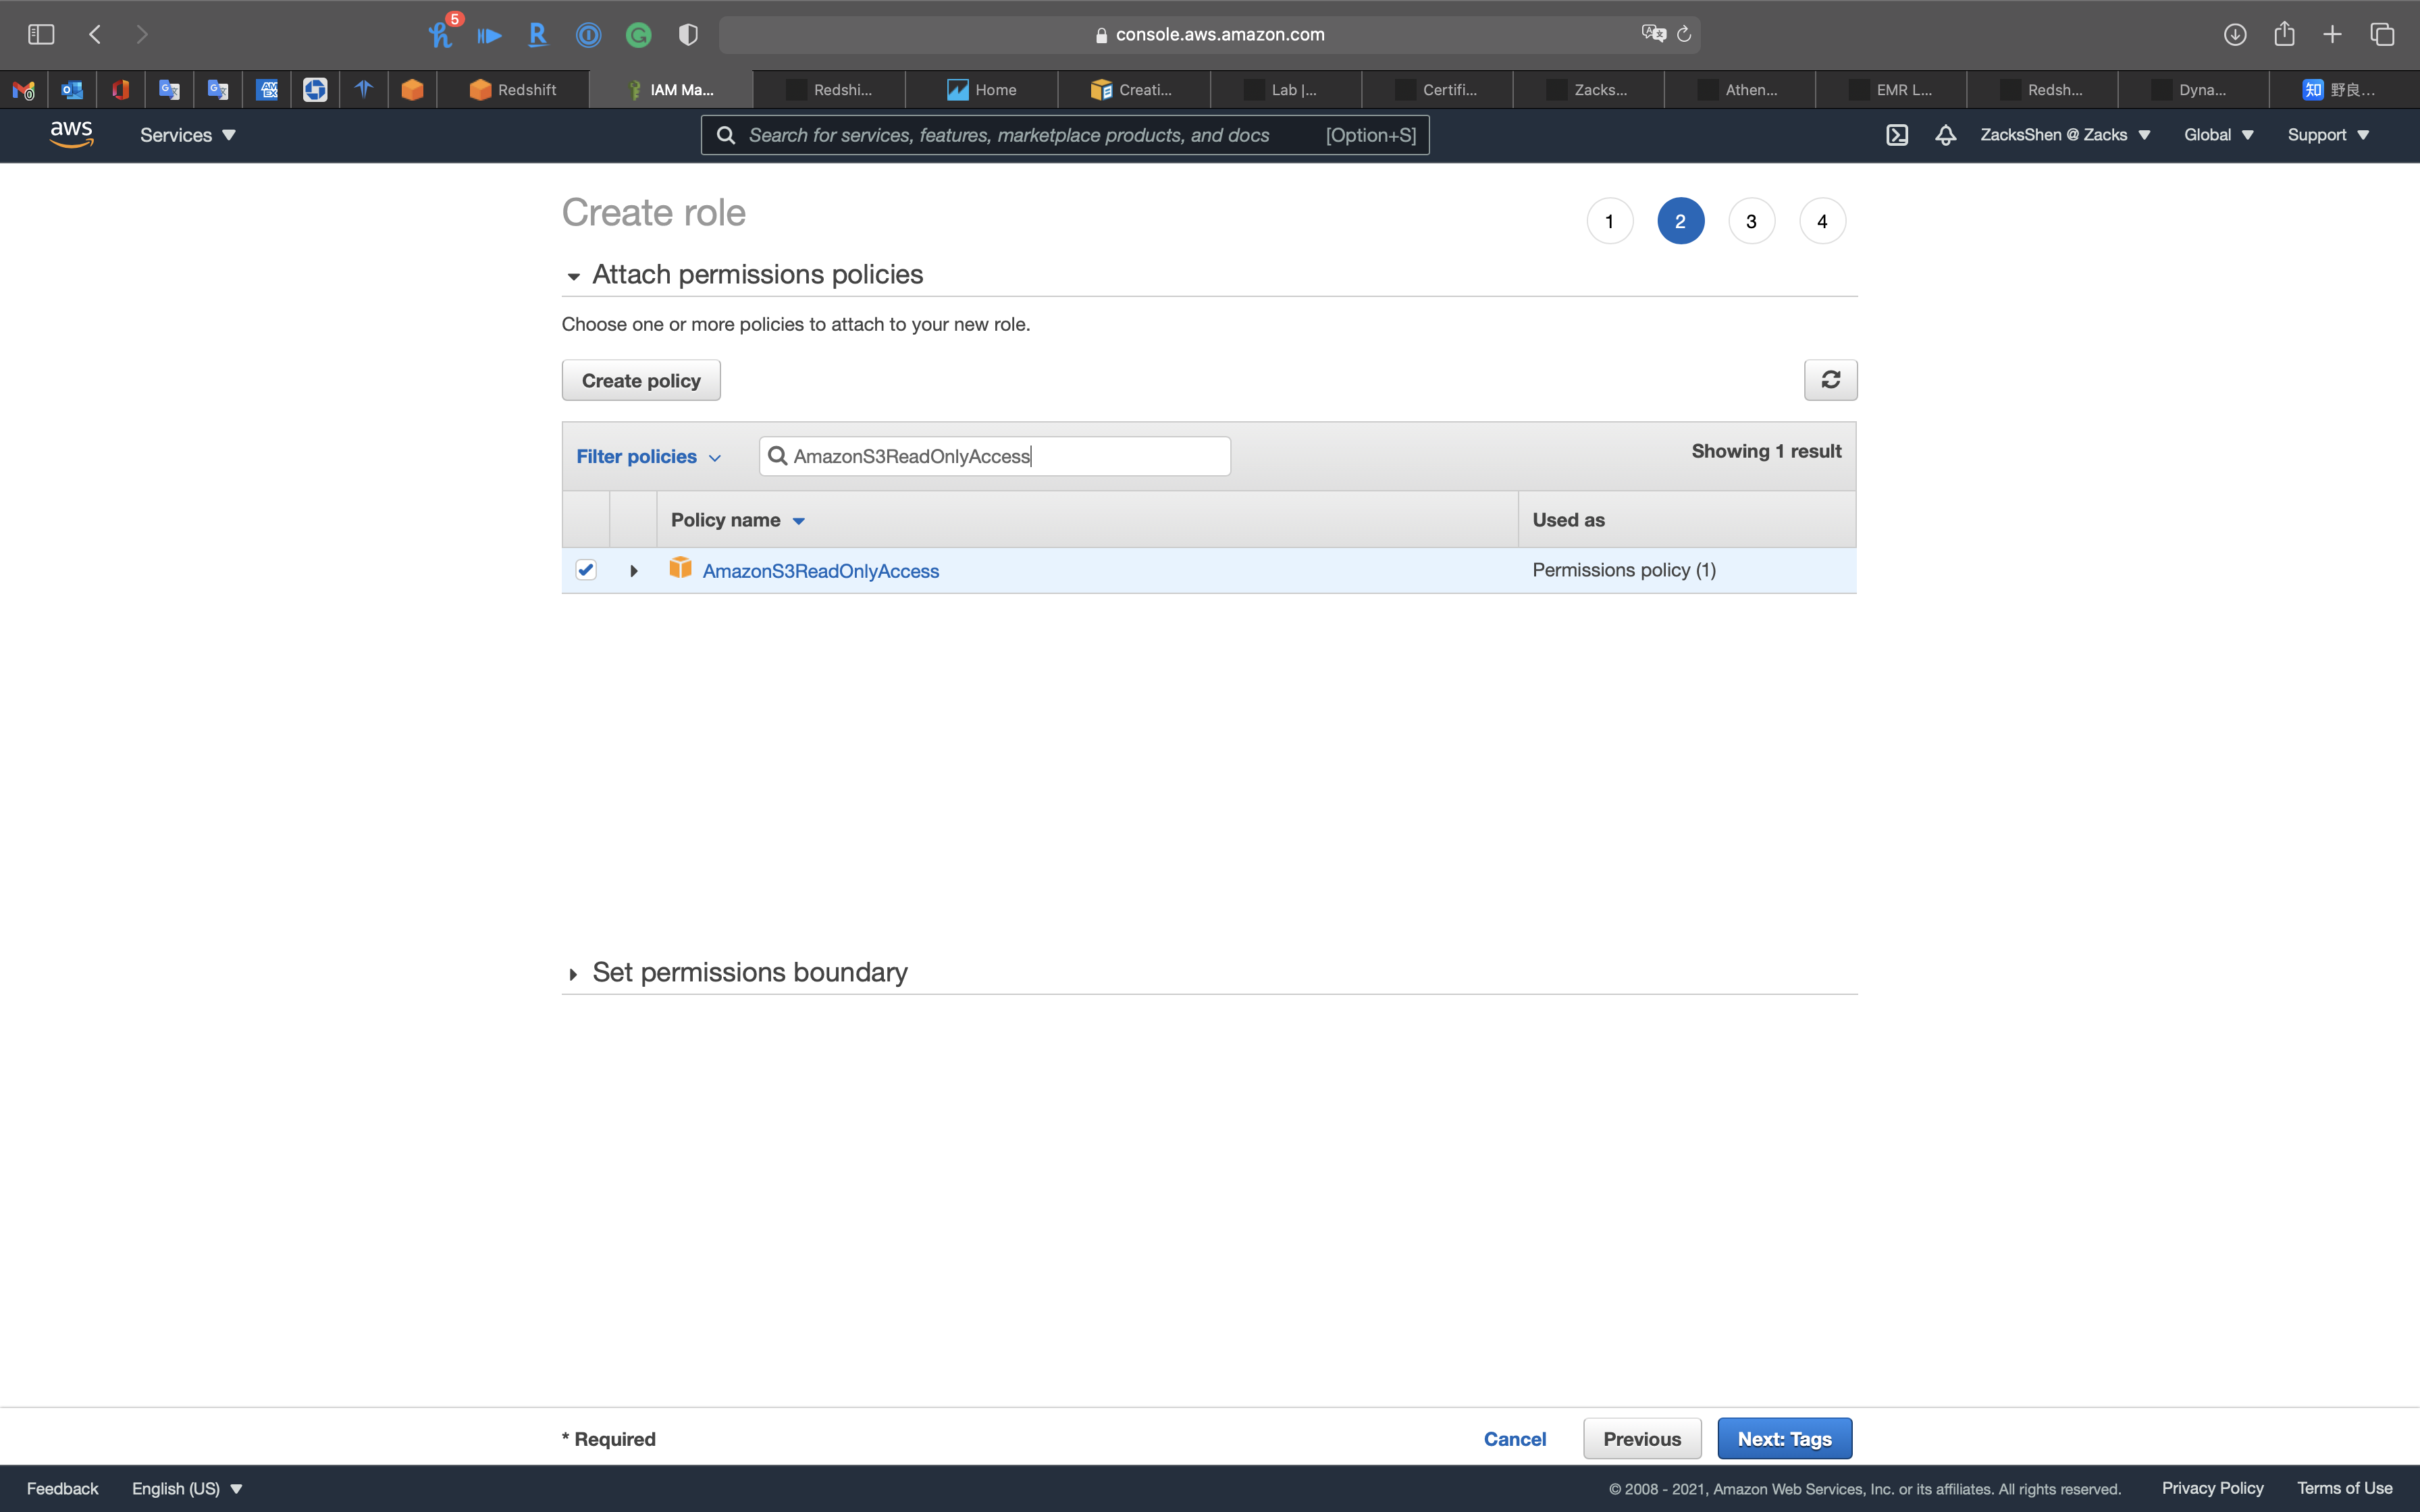Click the Safari sidebar toggle icon
Viewport: 2420px width, 1512px height.
[41, 34]
